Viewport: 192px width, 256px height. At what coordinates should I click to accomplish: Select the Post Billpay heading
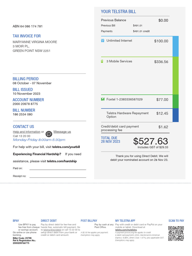(89, 221)
